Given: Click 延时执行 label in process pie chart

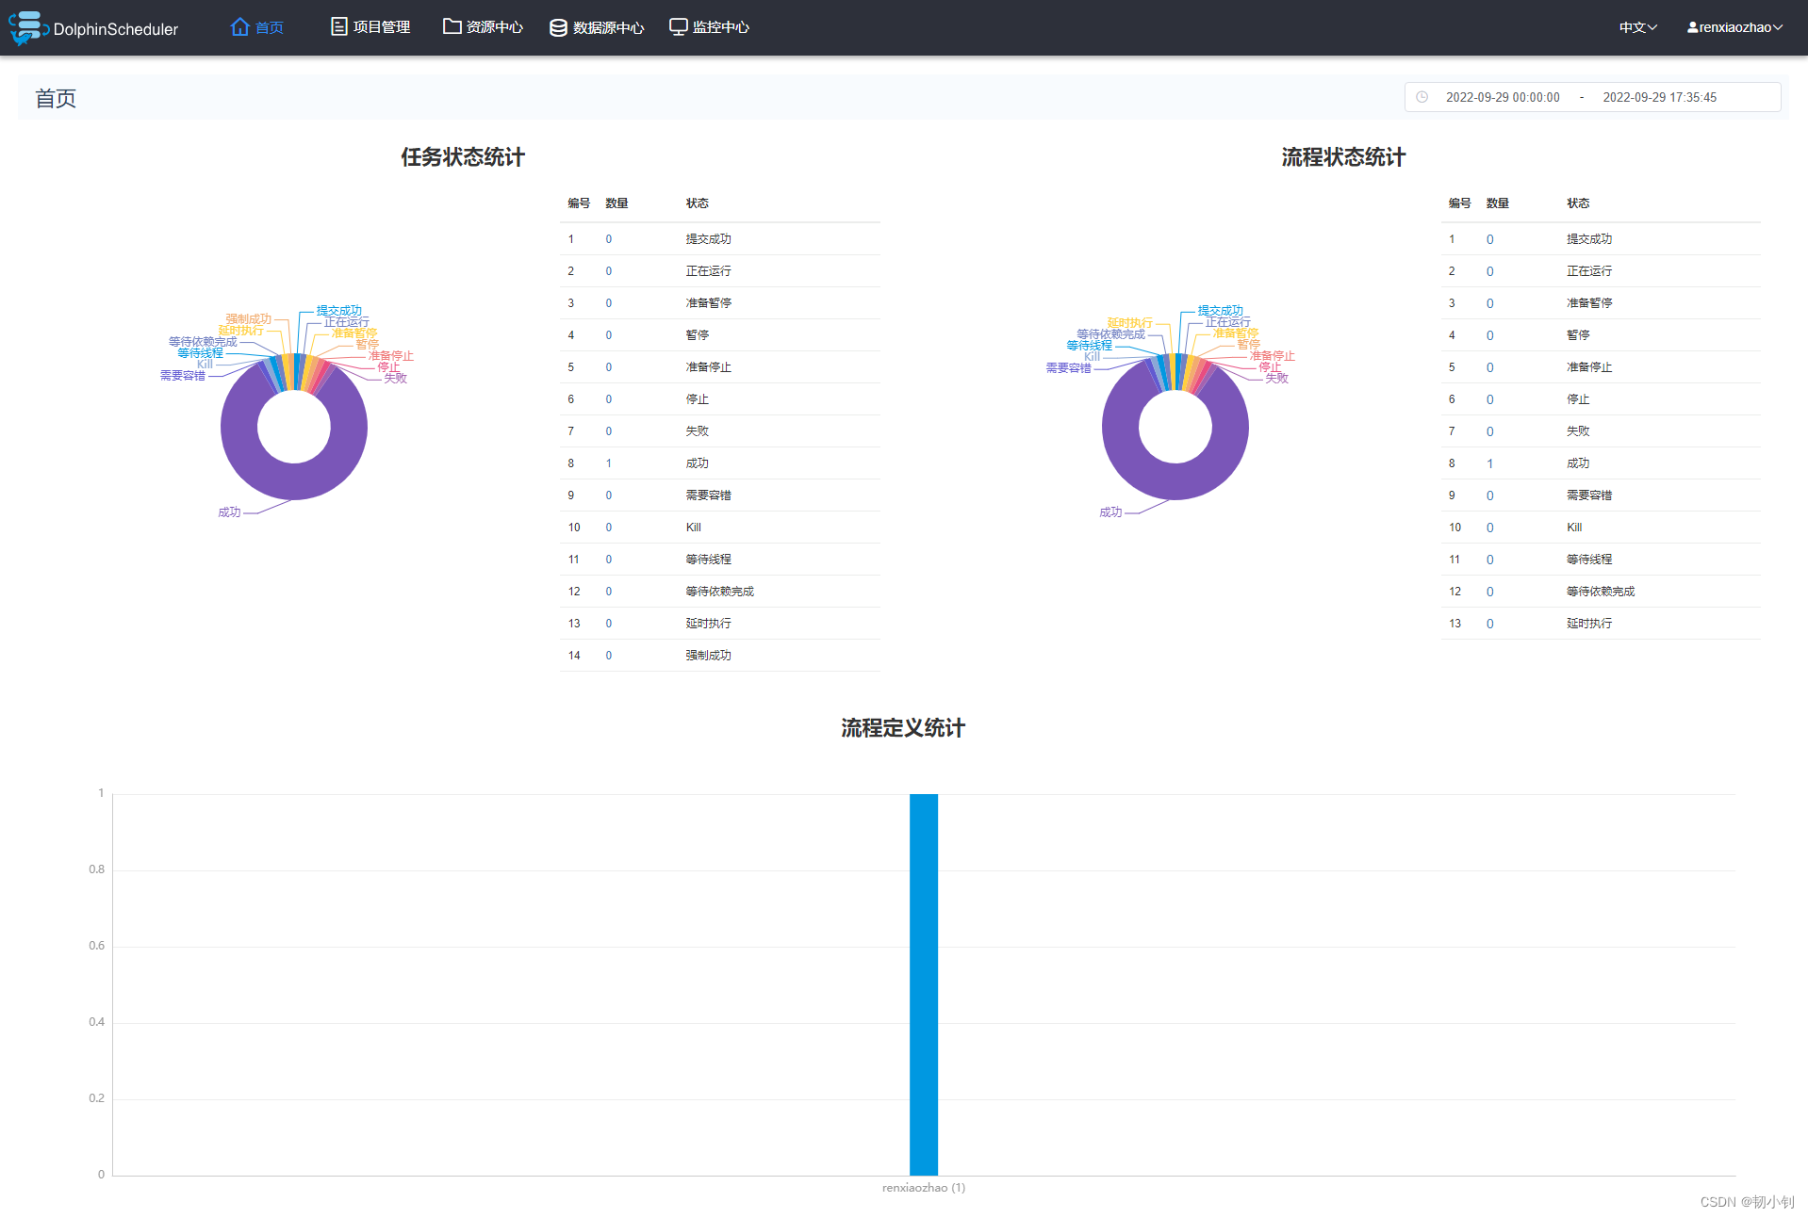Looking at the screenshot, I should [1130, 323].
